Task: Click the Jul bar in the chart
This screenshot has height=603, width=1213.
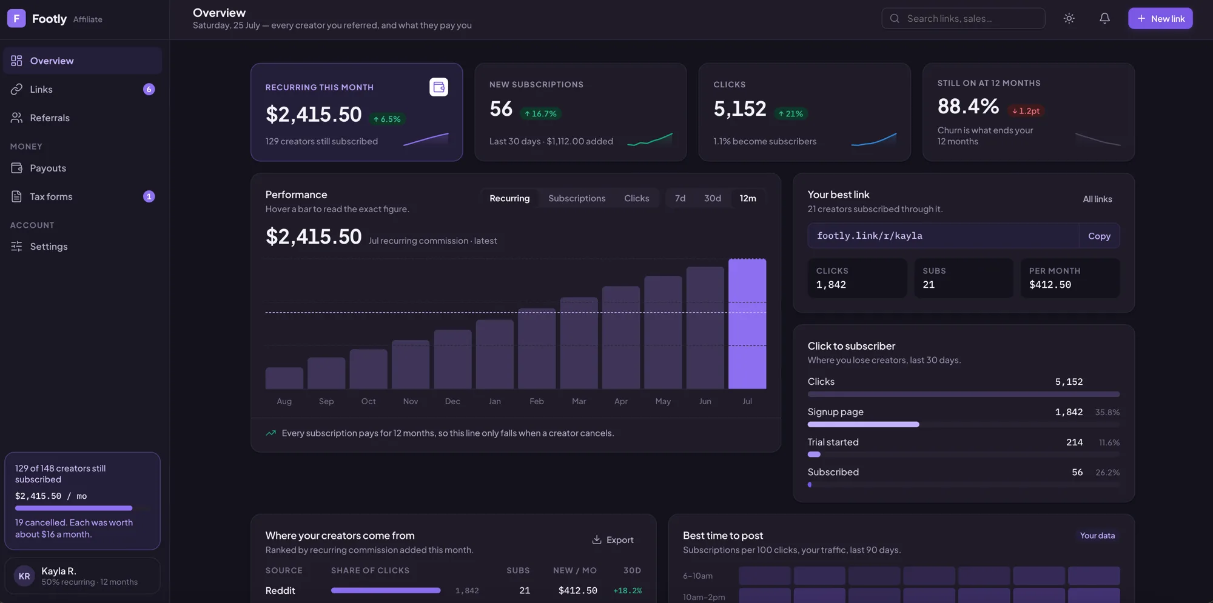Action: coord(747,324)
